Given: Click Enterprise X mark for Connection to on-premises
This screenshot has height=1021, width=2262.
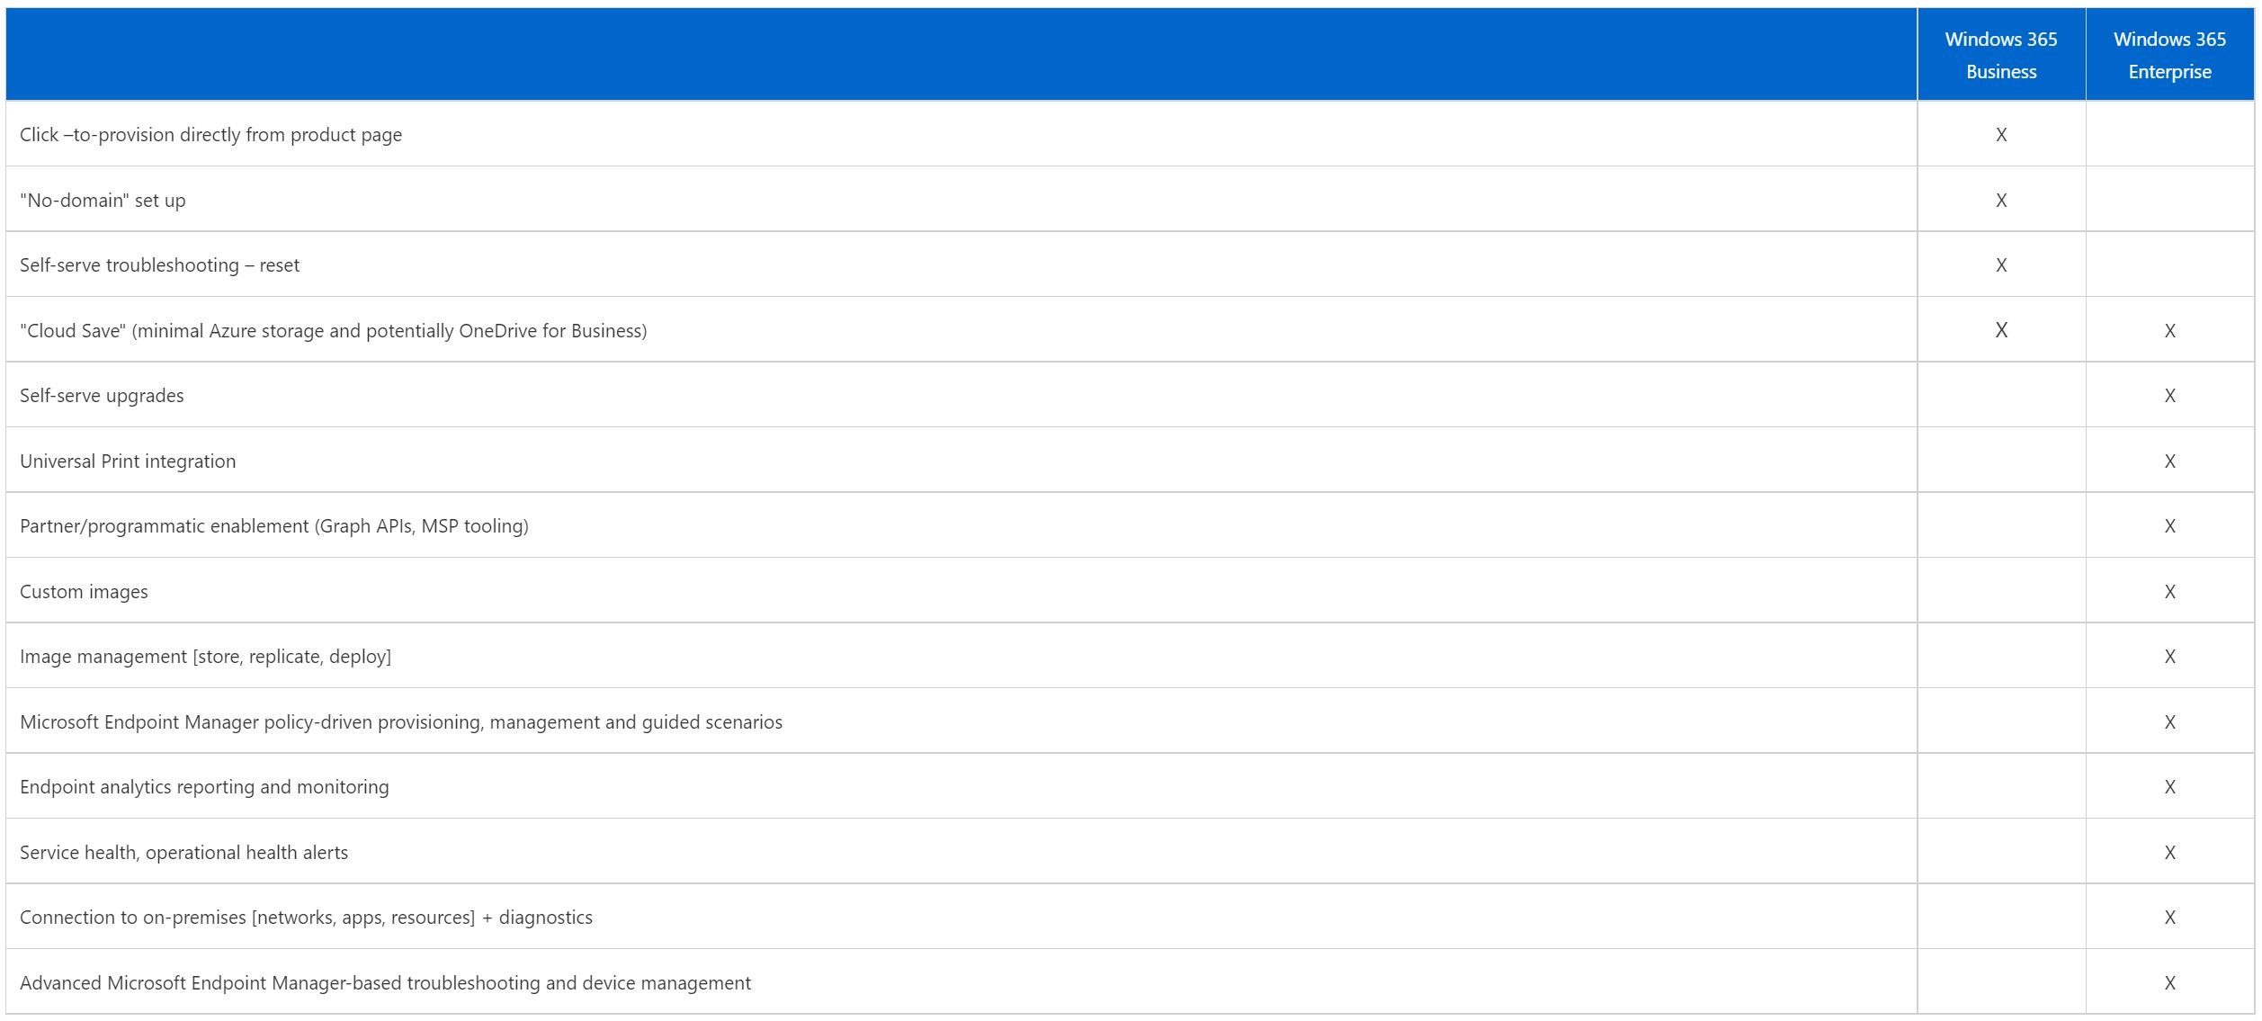Looking at the screenshot, I should [x=2169, y=918].
